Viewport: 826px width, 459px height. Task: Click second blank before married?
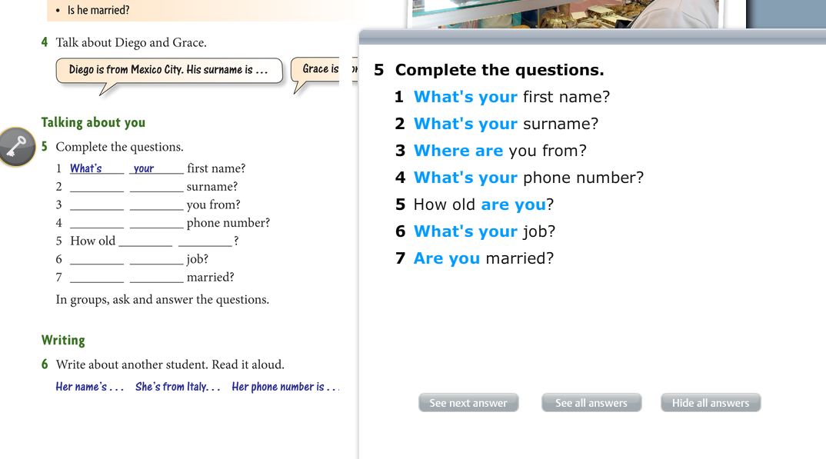pos(156,278)
